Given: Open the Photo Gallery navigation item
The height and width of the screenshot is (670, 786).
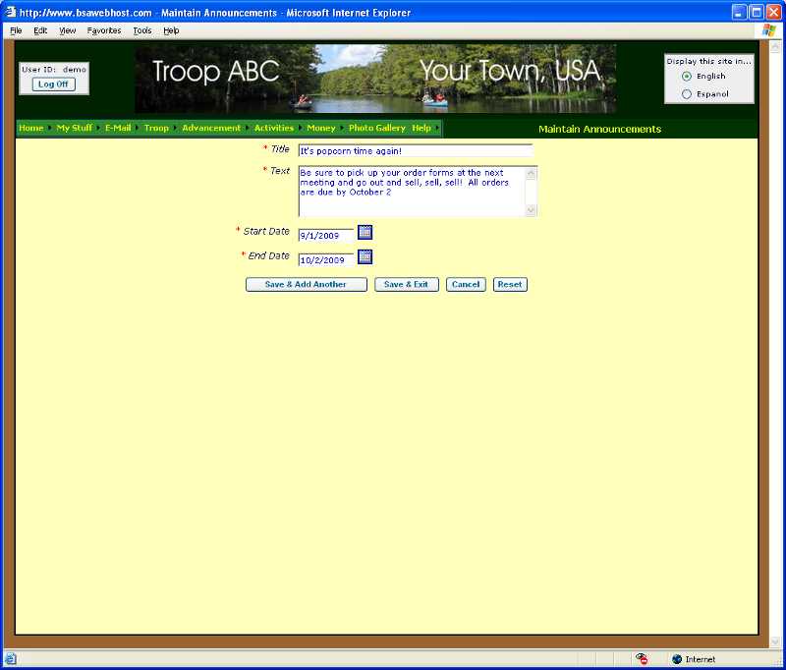Looking at the screenshot, I should [x=377, y=129].
